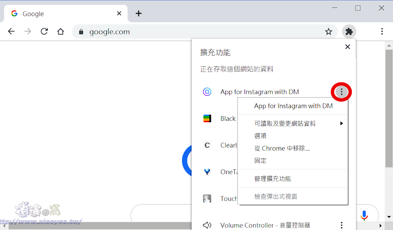This screenshot has height=230, width=393.
Task: Click the scrollbar down arrow
Action: (389, 217)
